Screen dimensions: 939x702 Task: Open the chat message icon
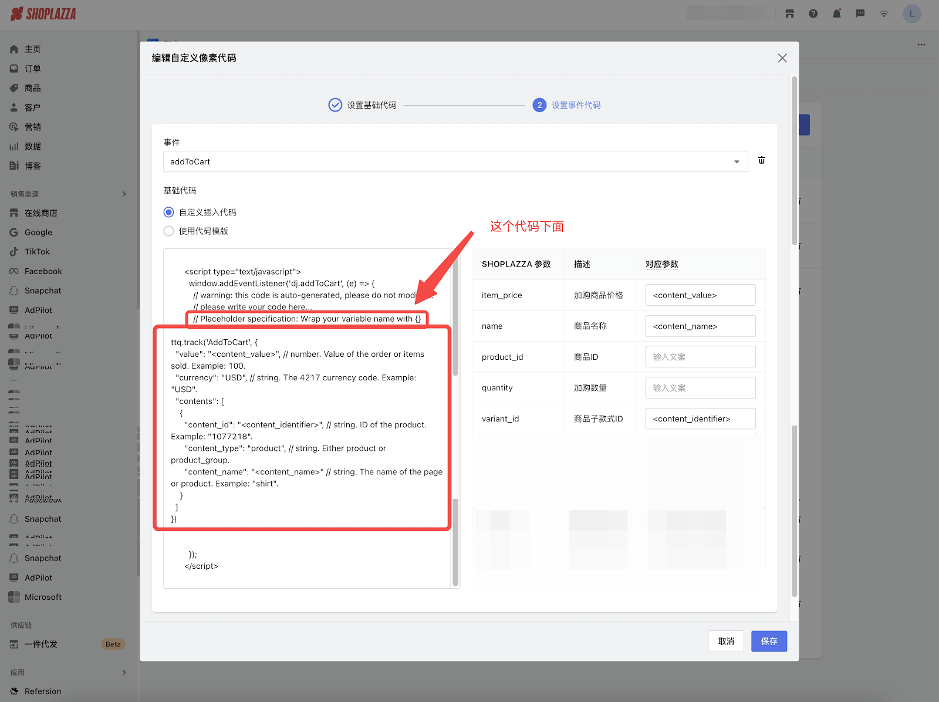coord(860,14)
